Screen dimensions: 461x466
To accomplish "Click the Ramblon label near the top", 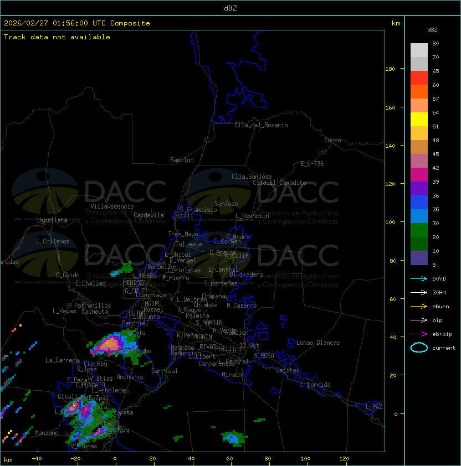I will pyautogui.click(x=182, y=160).
